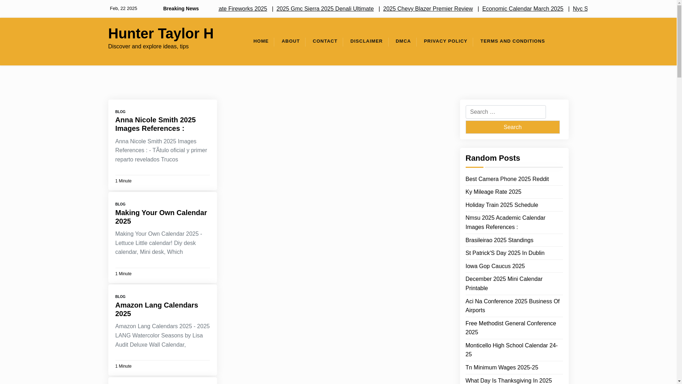Click the Anna Nicole Smith post excerpt
Viewport: 682px width, 384px height.
(161, 150)
